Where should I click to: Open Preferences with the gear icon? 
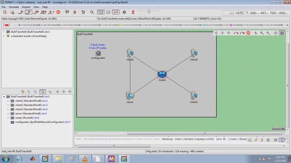tap(124, 12)
